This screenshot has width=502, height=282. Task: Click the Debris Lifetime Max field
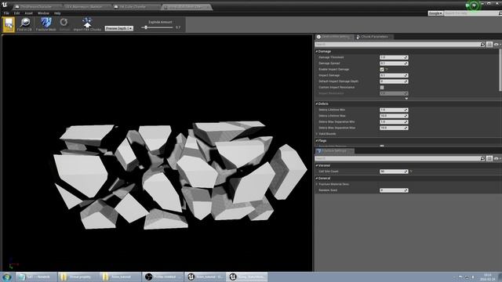394,116
